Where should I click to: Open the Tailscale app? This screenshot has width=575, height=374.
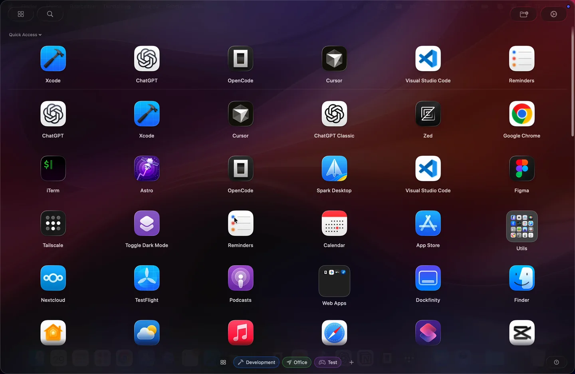(53, 223)
